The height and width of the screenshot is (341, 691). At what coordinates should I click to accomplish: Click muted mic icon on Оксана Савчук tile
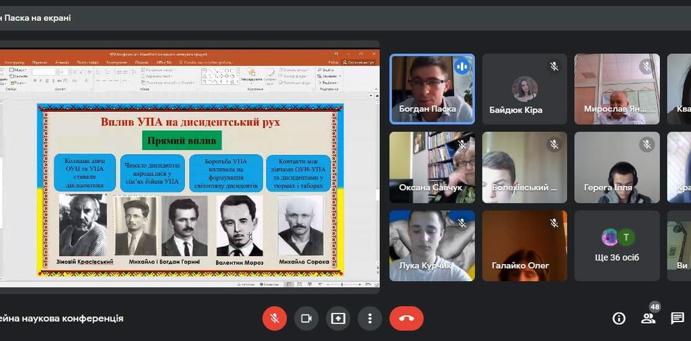(462, 144)
